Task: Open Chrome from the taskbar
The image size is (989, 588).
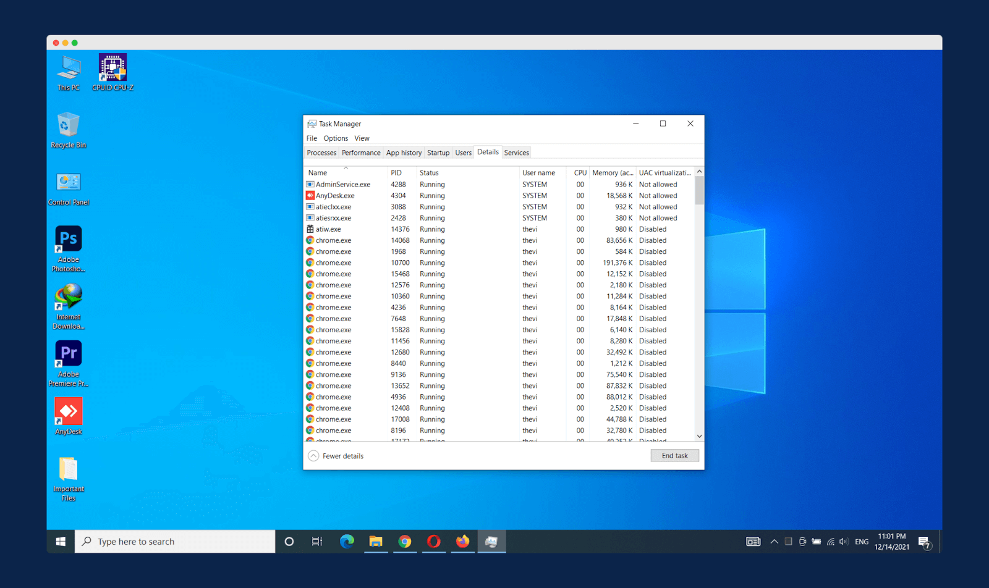Action: tap(405, 541)
